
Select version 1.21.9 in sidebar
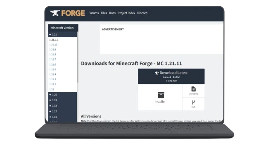coord(52,50)
